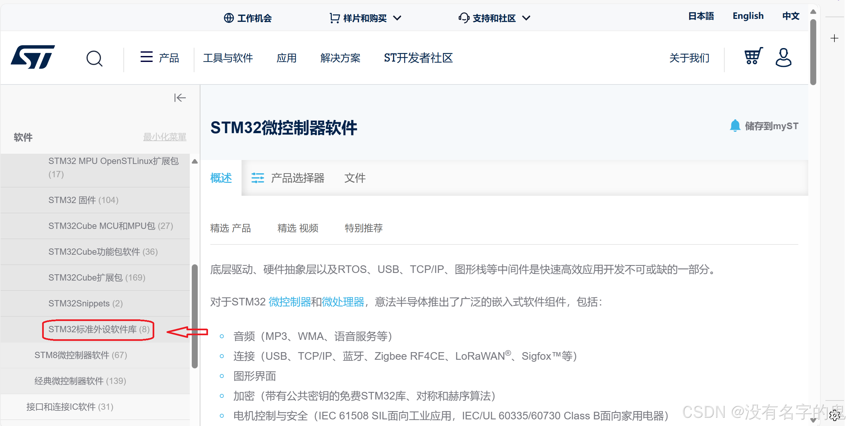Open the 解决方案 menu
This screenshot has height=426, width=847.
tap(340, 58)
